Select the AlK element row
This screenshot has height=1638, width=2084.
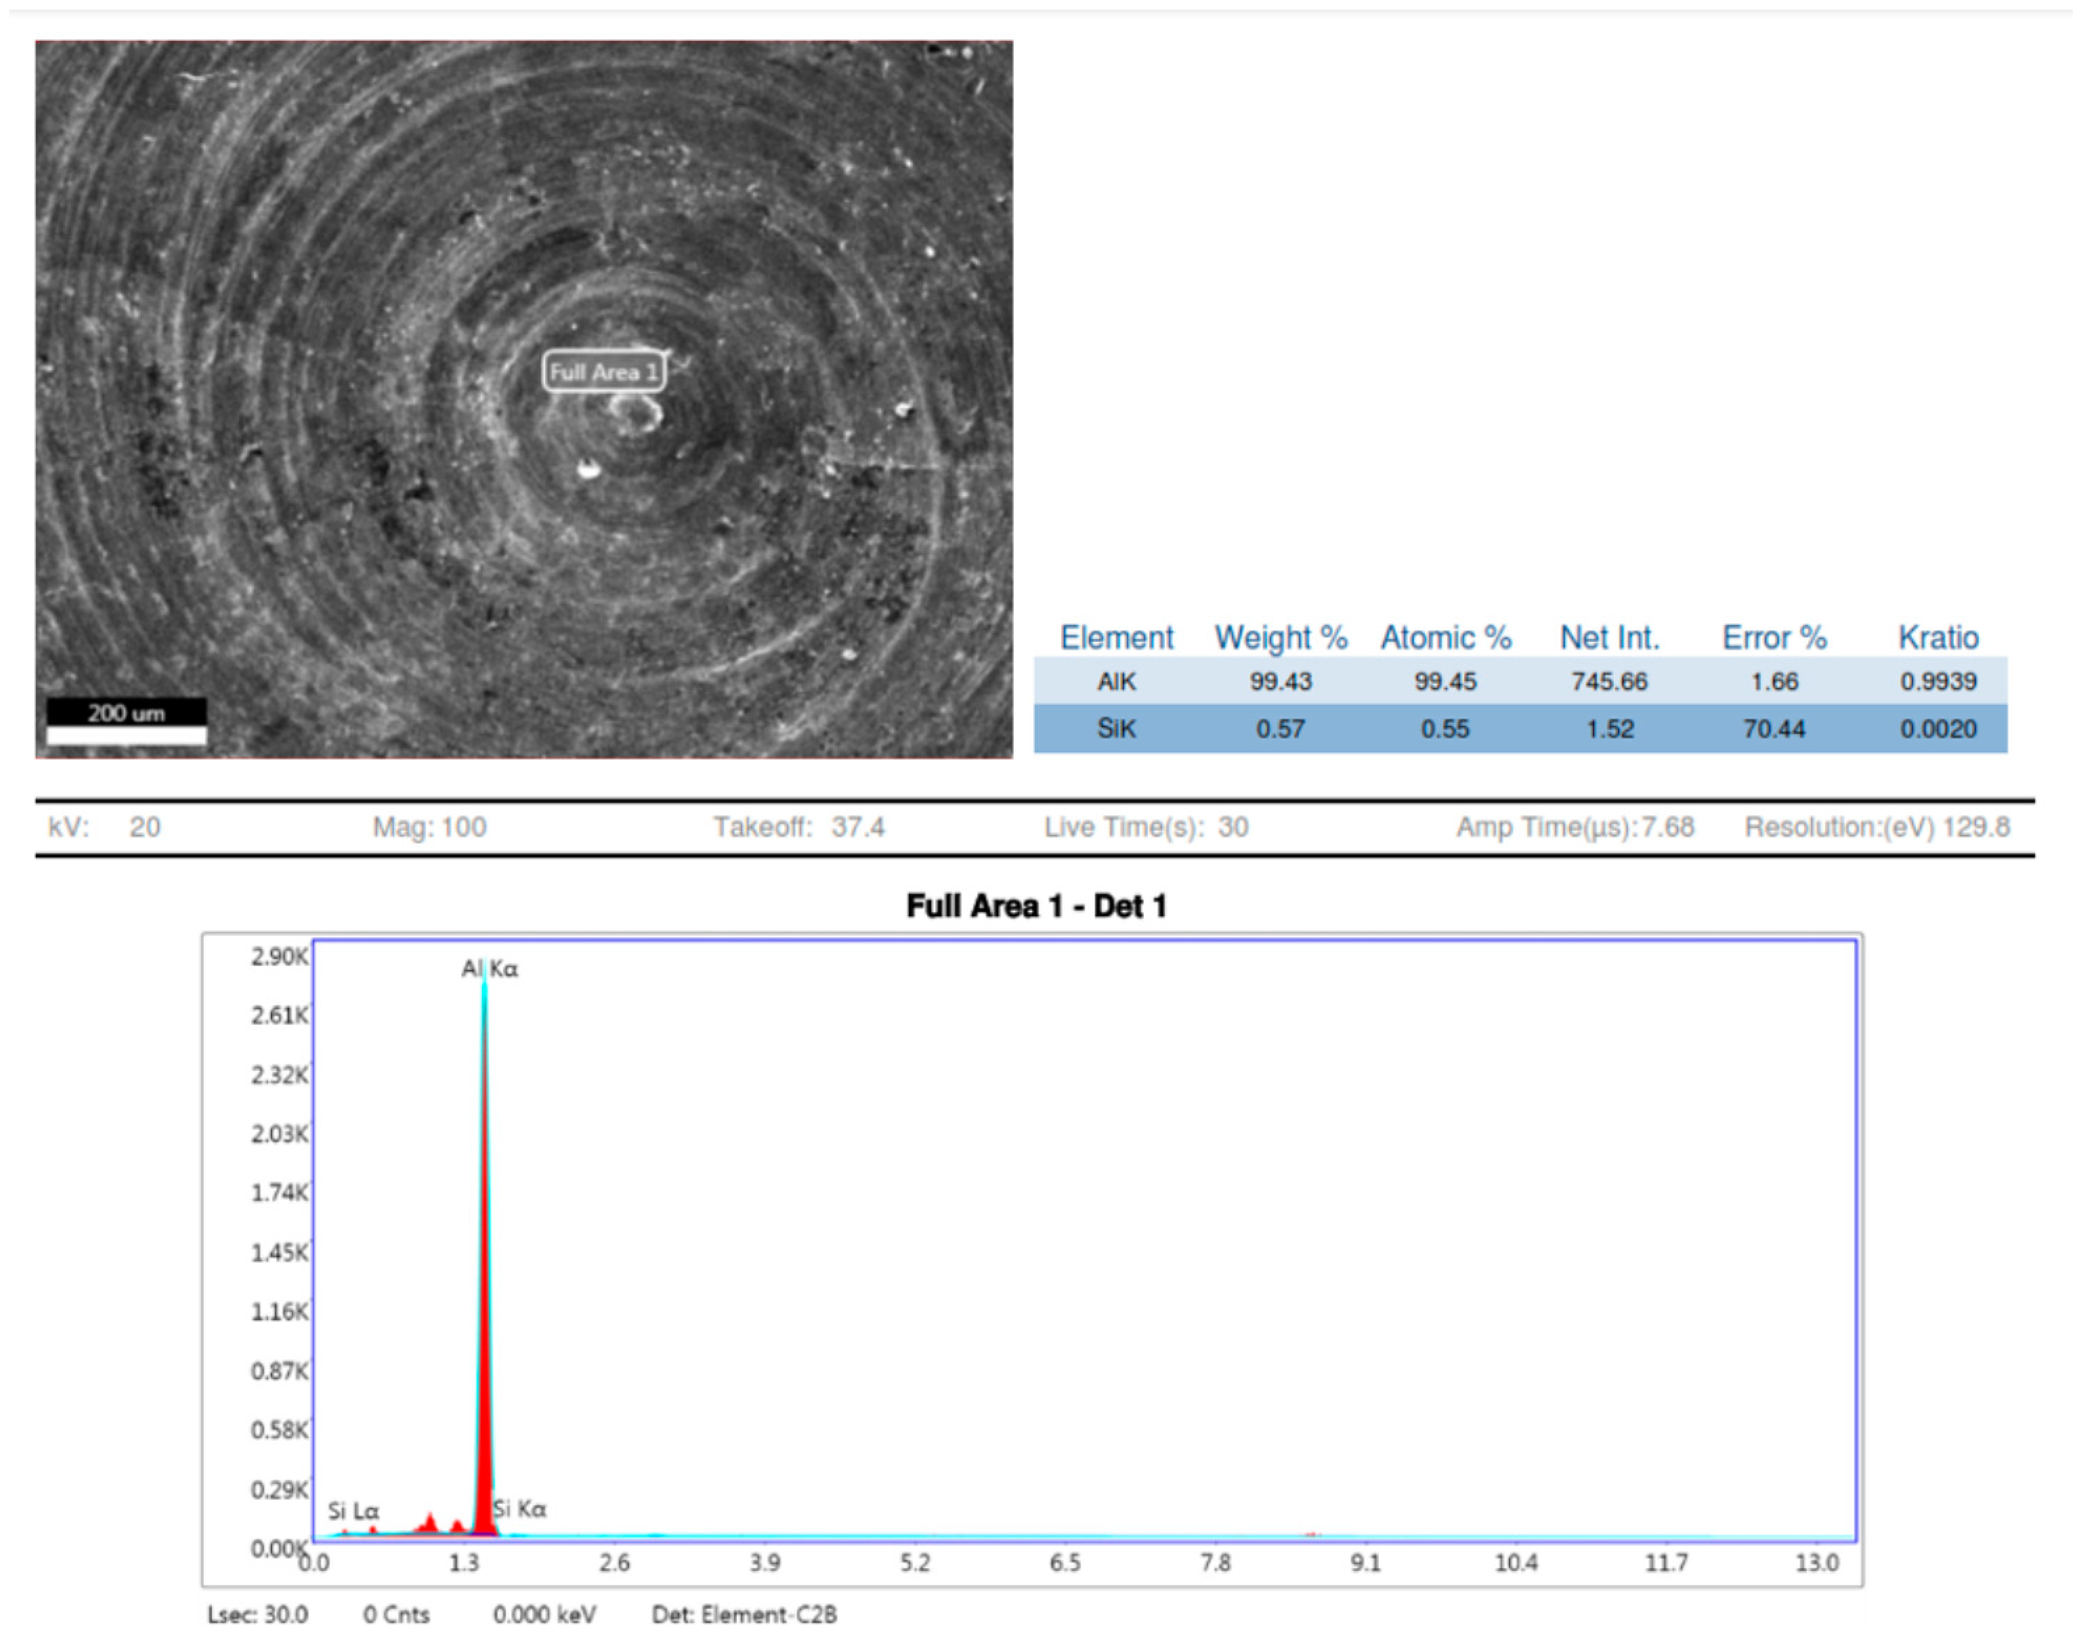1117,682
